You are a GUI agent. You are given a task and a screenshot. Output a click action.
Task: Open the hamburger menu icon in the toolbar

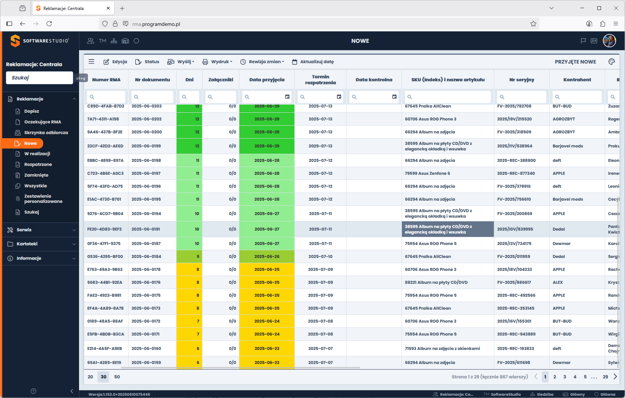click(x=91, y=61)
